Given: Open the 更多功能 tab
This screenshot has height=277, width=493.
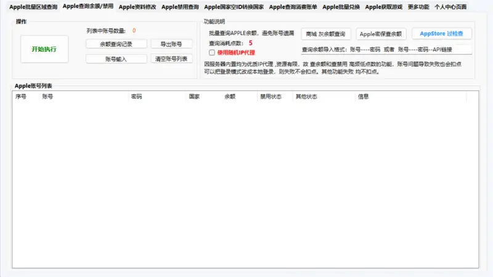Looking at the screenshot, I should pos(418,7).
